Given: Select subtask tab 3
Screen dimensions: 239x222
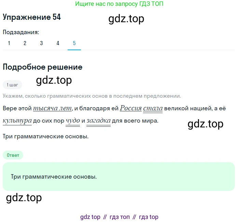Looking at the screenshot, I should (x=41, y=43).
